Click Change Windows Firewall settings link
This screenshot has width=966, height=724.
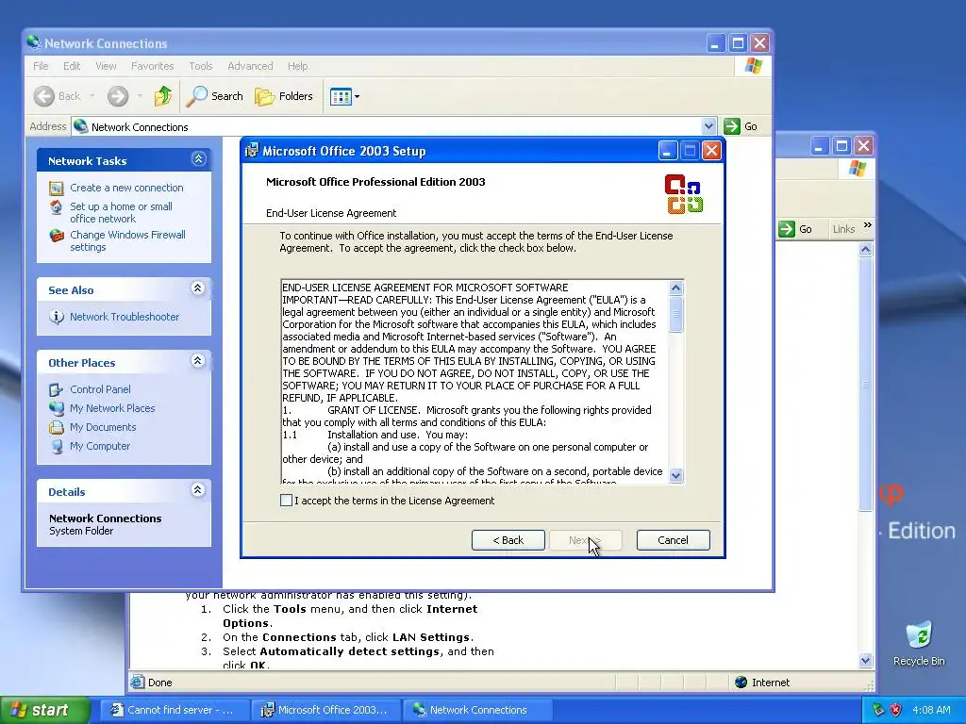click(127, 240)
